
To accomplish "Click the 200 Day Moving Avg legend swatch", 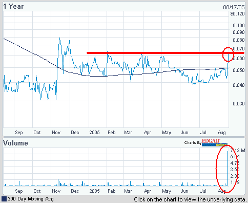I will (4, 199).
